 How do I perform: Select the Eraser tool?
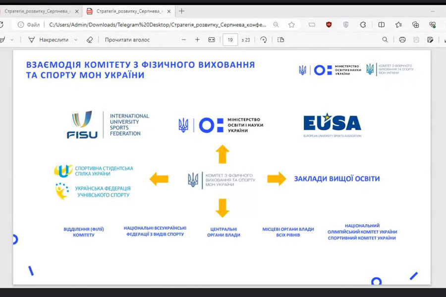pyautogui.click(x=90, y=40)
